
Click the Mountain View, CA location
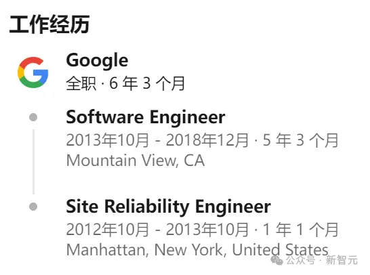pyautogui.click(x=136, y=161)
